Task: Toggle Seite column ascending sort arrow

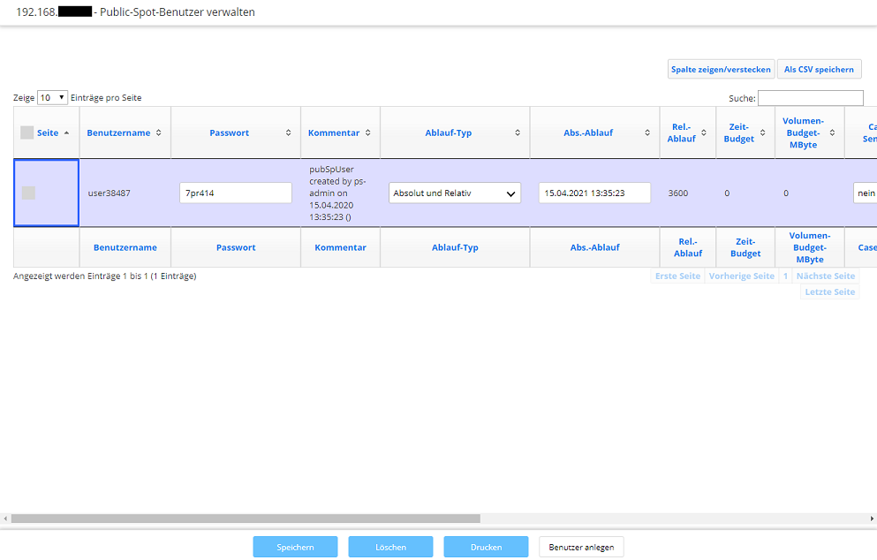Action: (66, 132)
